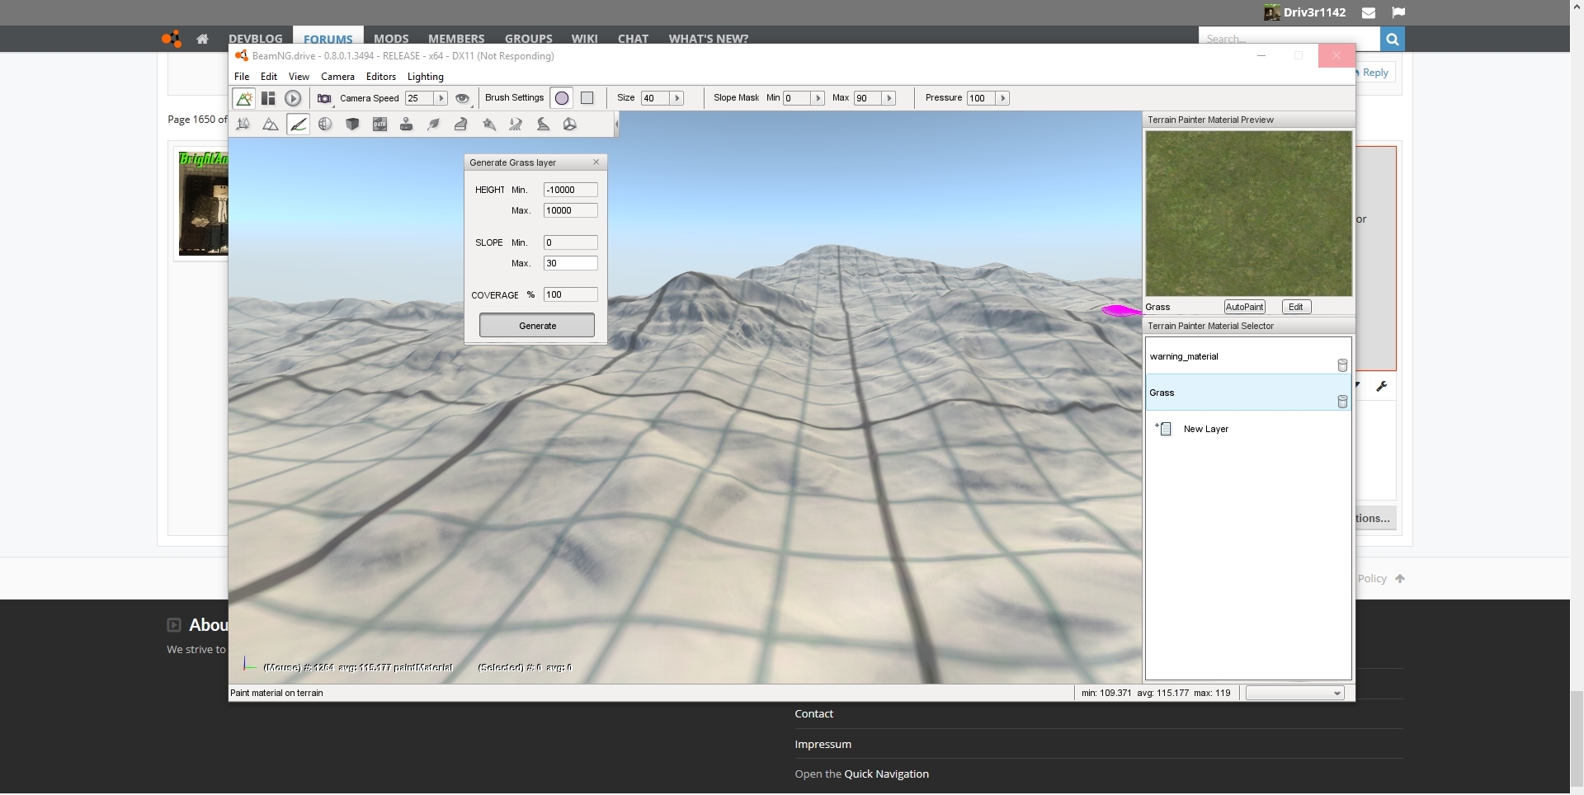
Task: Open the Object Editor cube icon
Action: point(352,125)
